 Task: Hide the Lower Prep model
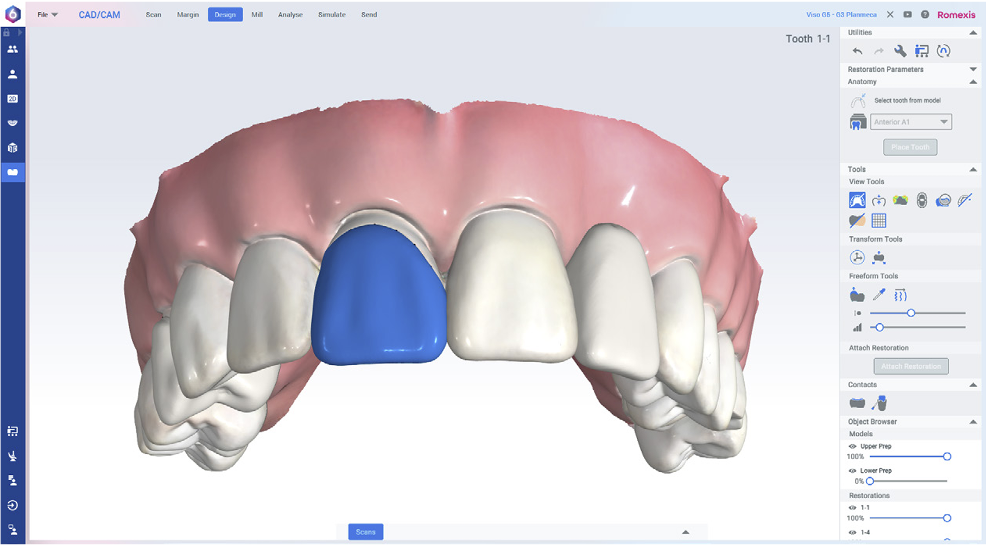coord(853,470)
